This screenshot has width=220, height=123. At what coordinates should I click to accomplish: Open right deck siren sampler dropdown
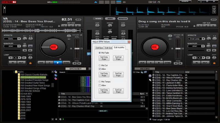203,46
